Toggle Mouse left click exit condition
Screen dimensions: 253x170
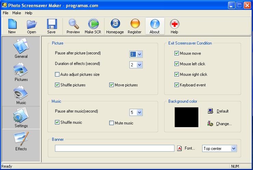(177, 64)
